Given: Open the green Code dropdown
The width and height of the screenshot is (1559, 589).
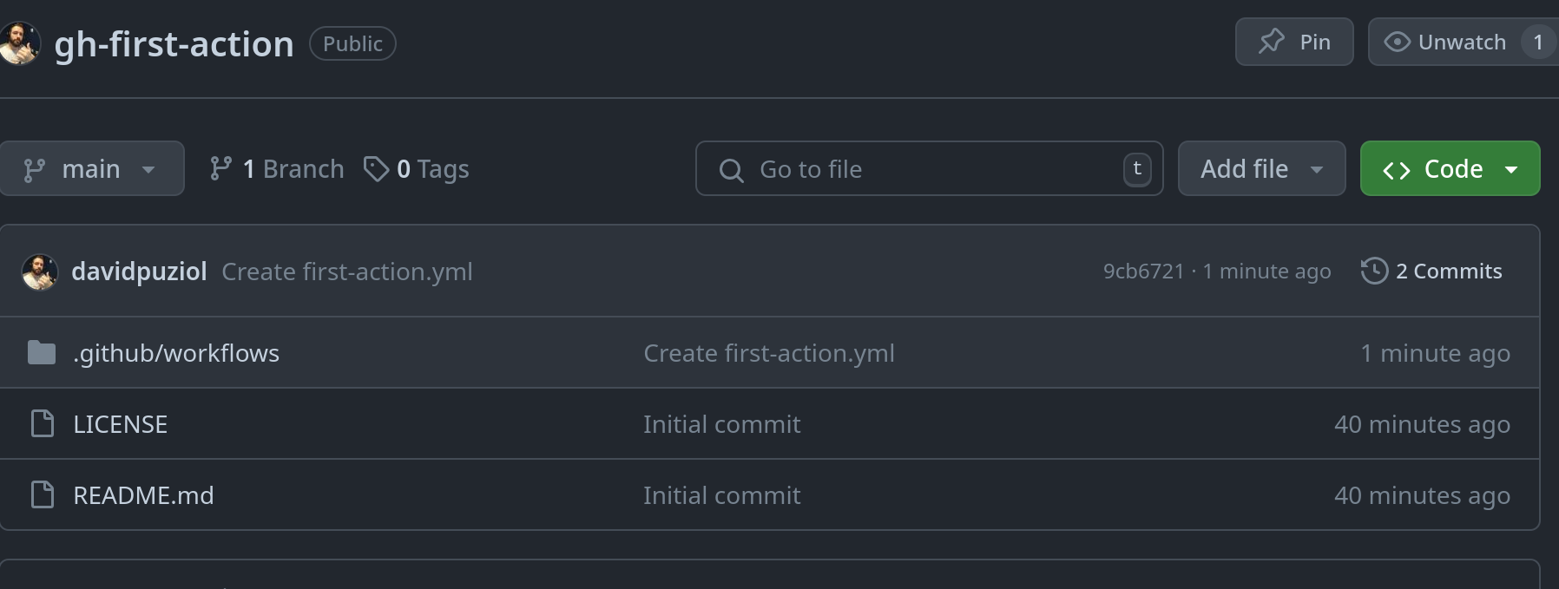Looking at the screenshot, I should point(1449,168).
